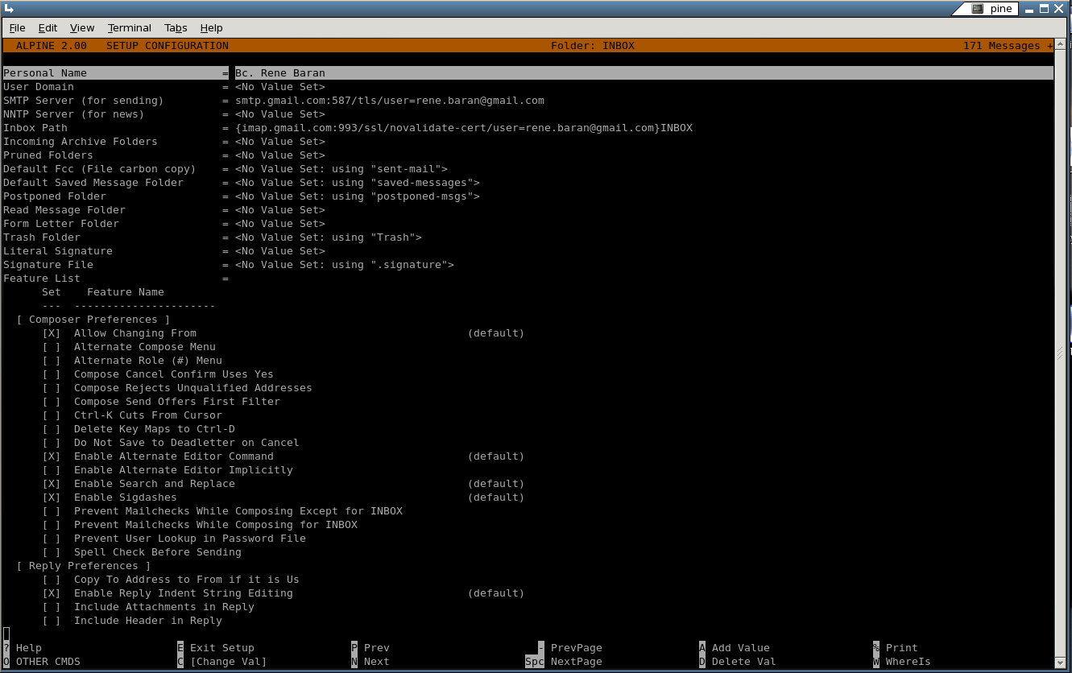Open the File menu
This screenshot has width=1072, height=673.
pyautogui.click(x=17, y=27)
